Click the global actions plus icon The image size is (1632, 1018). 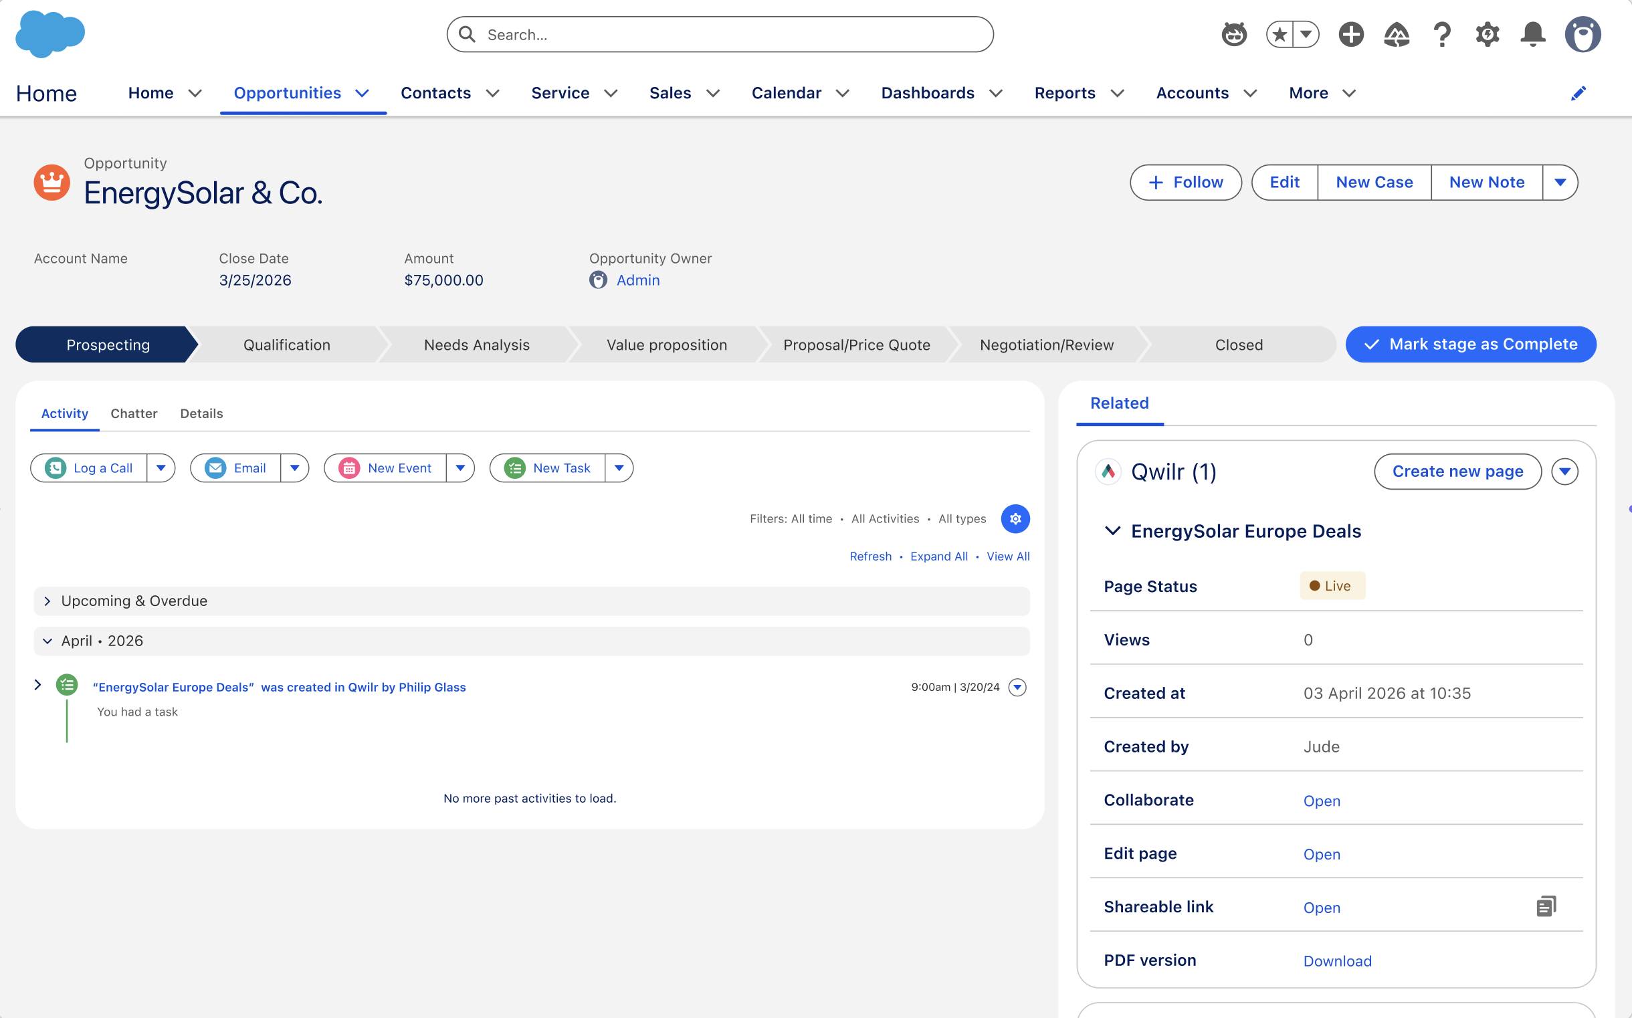point(1350,34)
